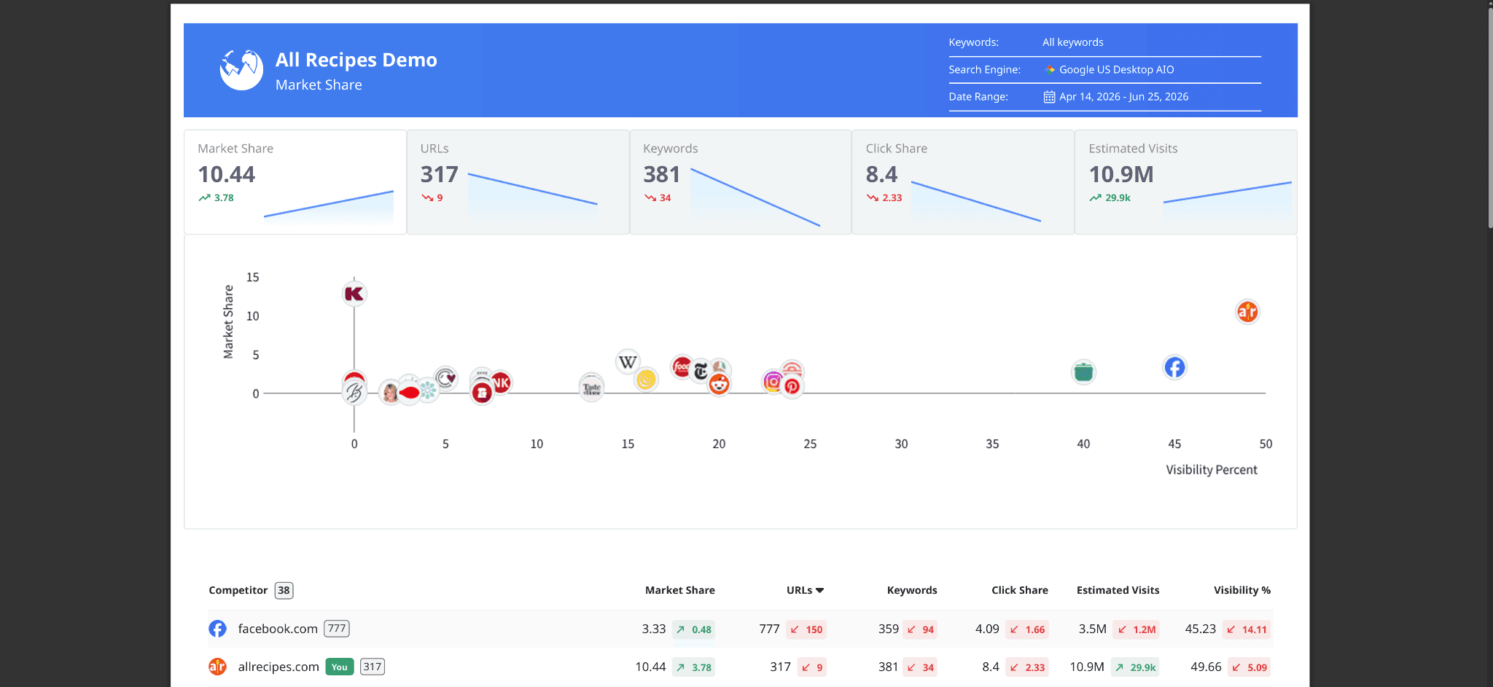1493x687 pixels.
Task: Click the 150 URL change badge for facebook.com
Action: click(x=806, y=629)
